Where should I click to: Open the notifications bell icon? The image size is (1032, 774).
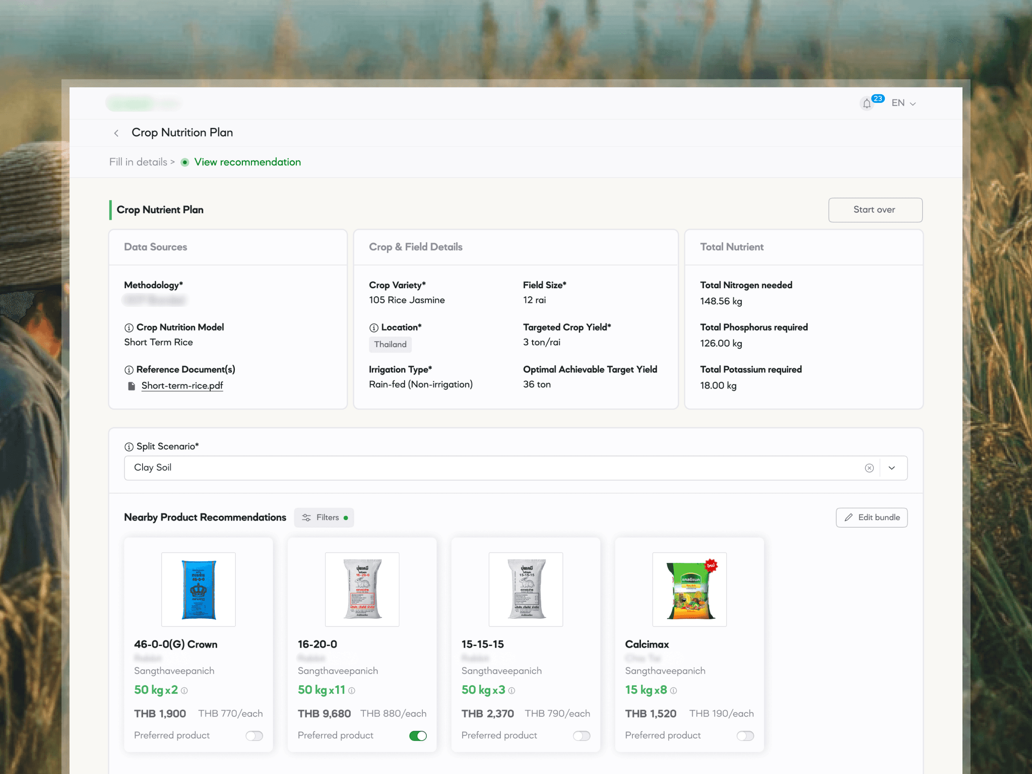pos(867,103)
